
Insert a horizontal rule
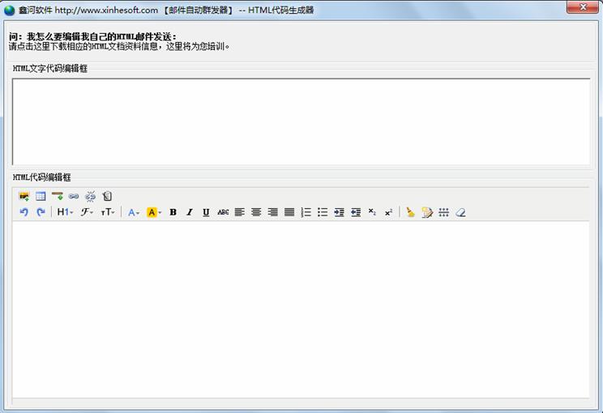tap(58, 196)
